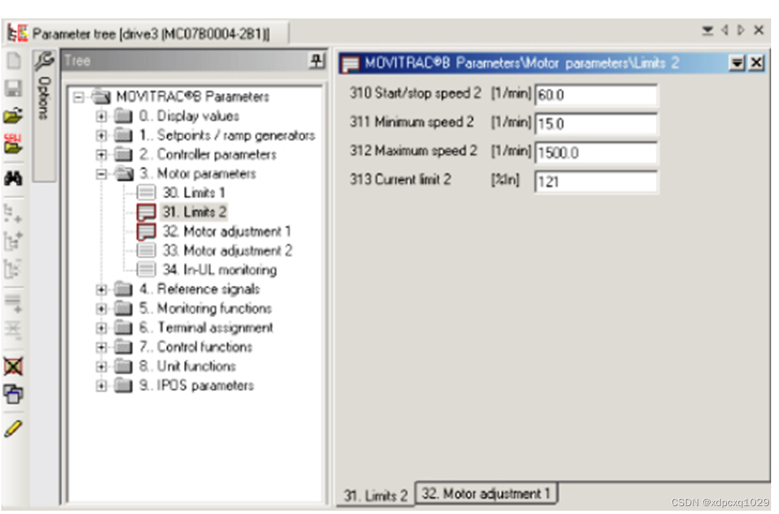Click the 310 Start/stop speed 2 input field

596,95
